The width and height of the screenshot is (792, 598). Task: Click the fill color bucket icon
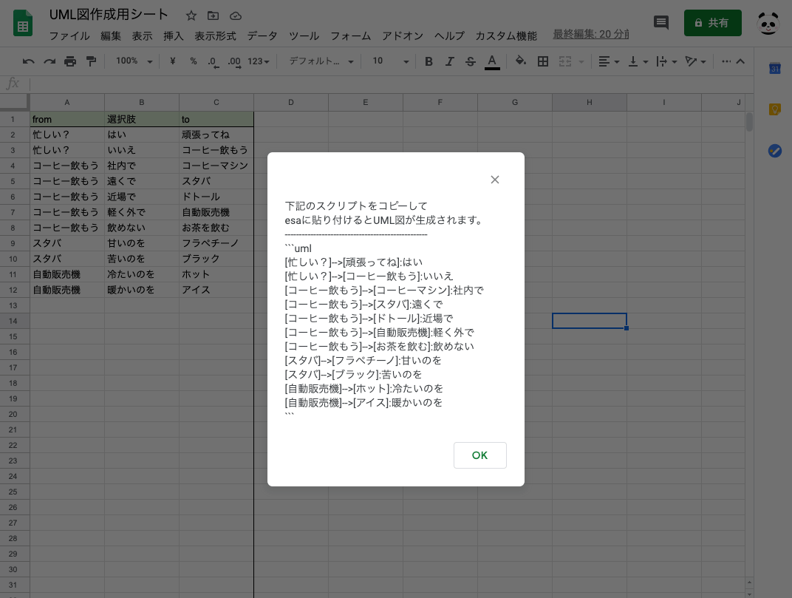[x=521, y=61]
